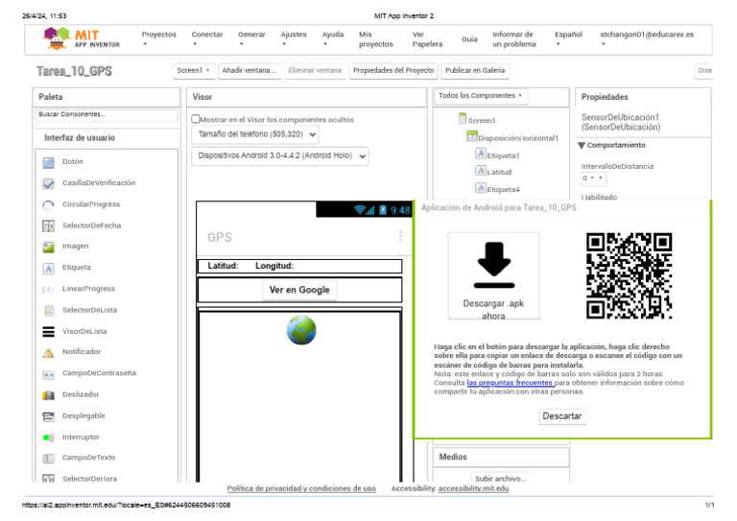The width and height of the screenshot is (737, 521).
Task: Click the Deslizador slider component icon
Action: [x=48, y=394]
